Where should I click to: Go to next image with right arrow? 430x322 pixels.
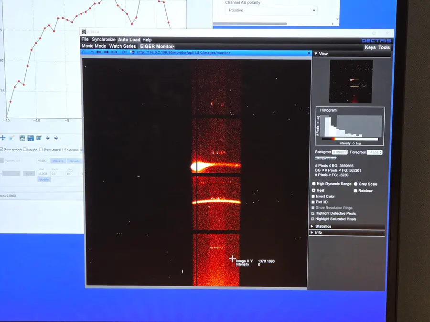tap(106, 52)
